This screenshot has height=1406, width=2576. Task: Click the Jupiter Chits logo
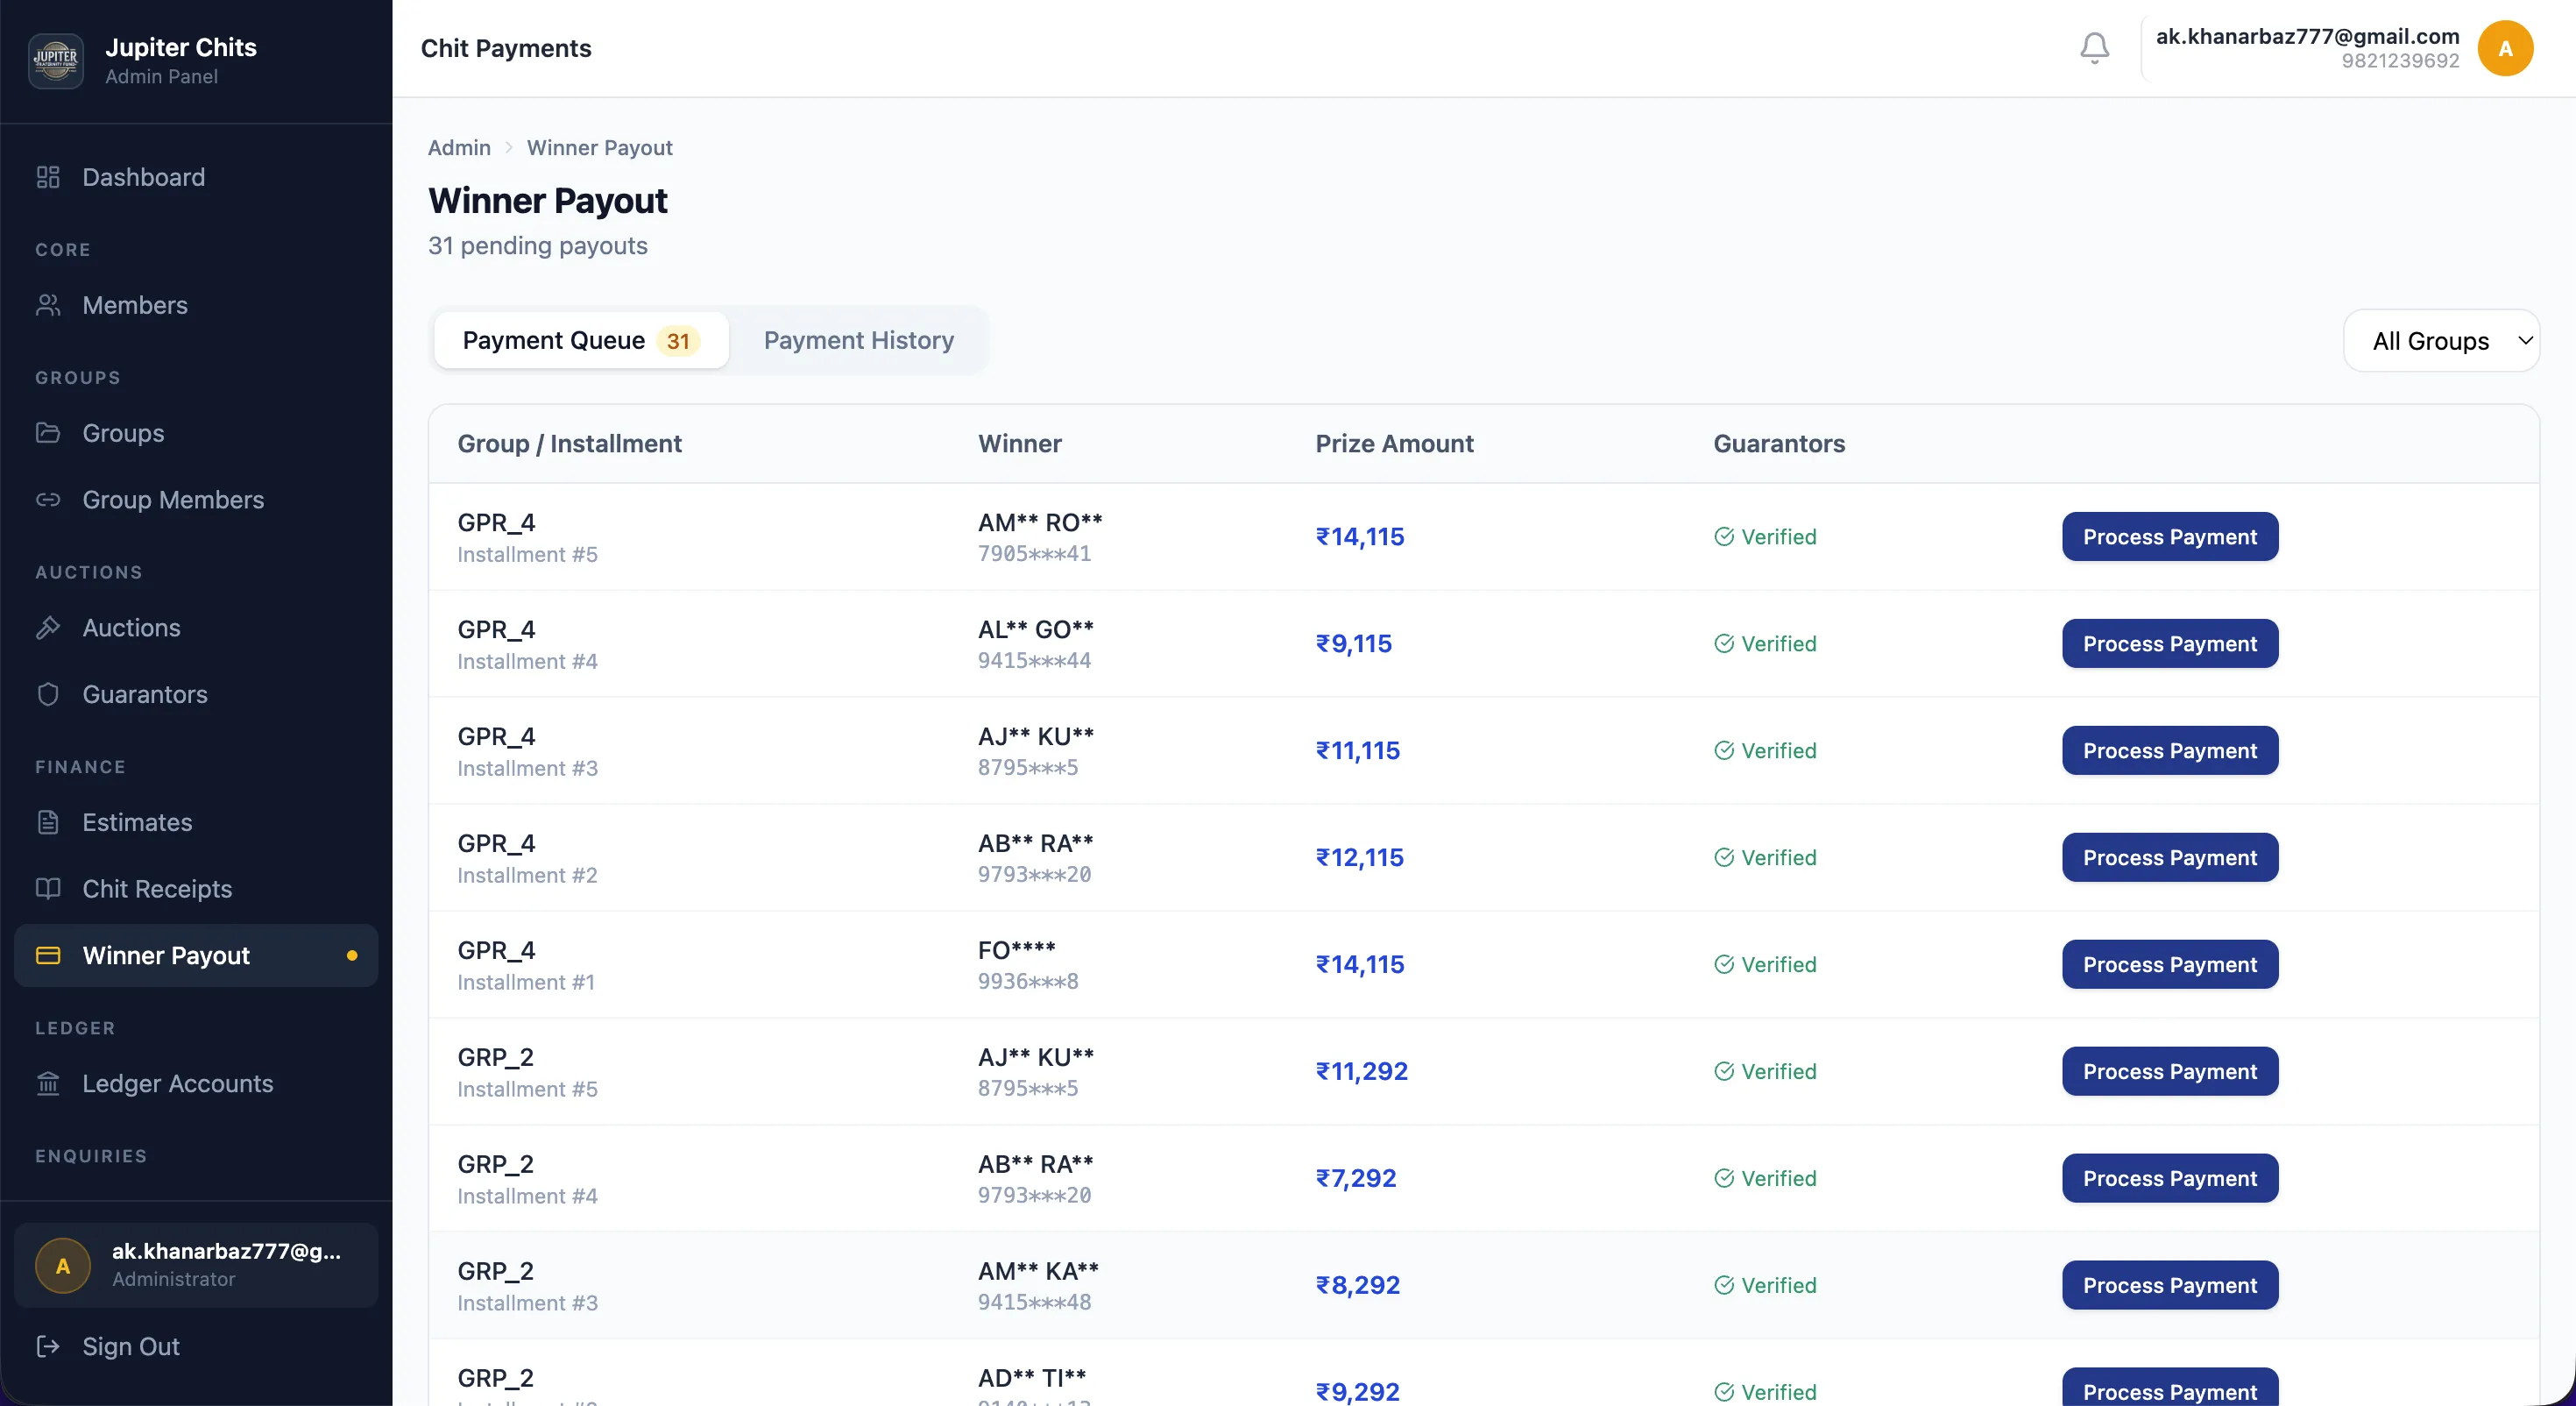56,60
